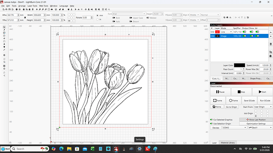Click the Save GCode button
The width and height of the screenshot is (273, 153).
(249, 101)
